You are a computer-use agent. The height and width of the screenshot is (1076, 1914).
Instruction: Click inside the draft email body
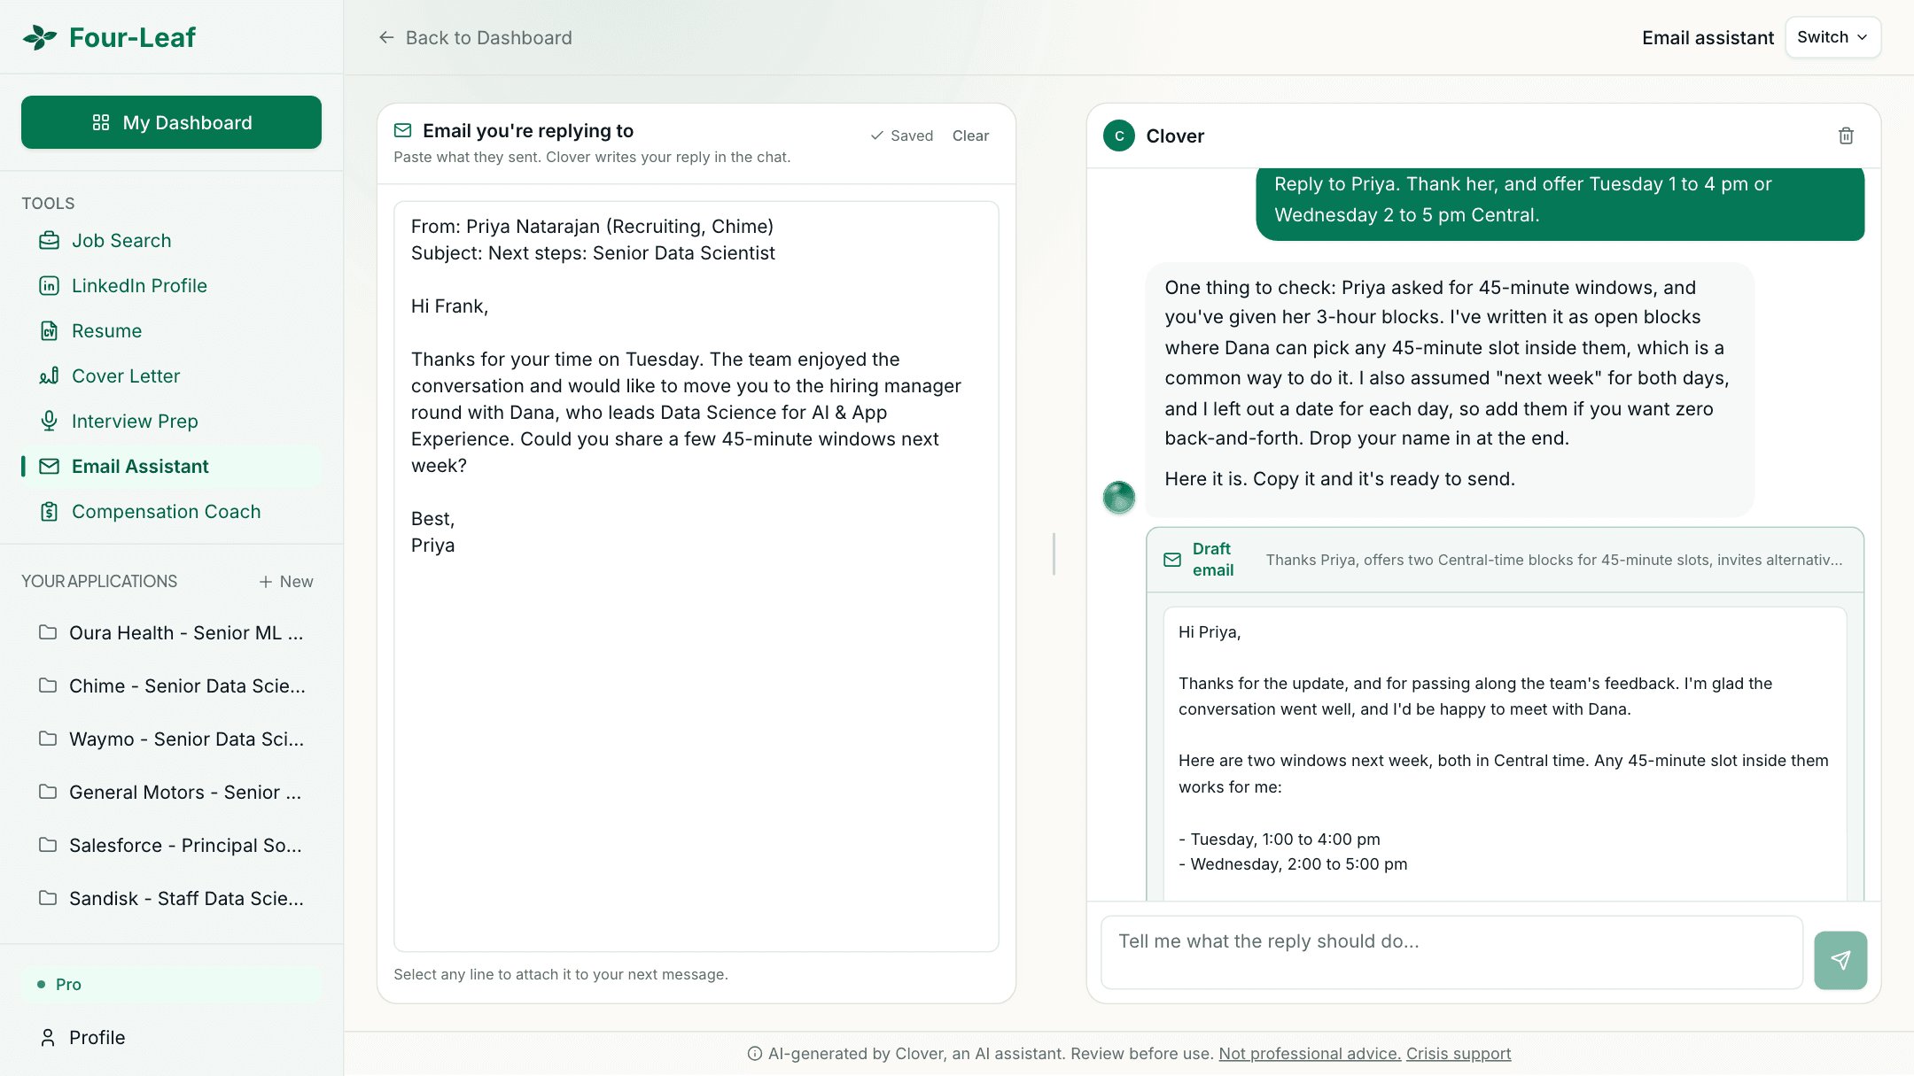point(1505,753)
